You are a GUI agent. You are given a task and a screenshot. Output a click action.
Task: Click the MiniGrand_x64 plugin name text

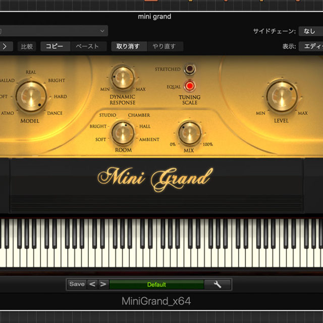coord(156,301)
